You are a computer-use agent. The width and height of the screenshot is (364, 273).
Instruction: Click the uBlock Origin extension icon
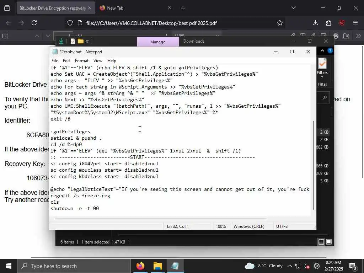(342, 23)
